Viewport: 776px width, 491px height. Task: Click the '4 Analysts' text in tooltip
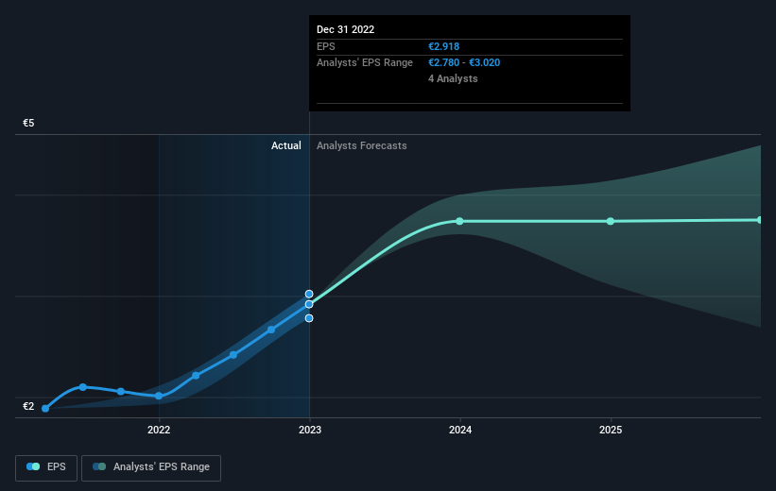(453, 78)
